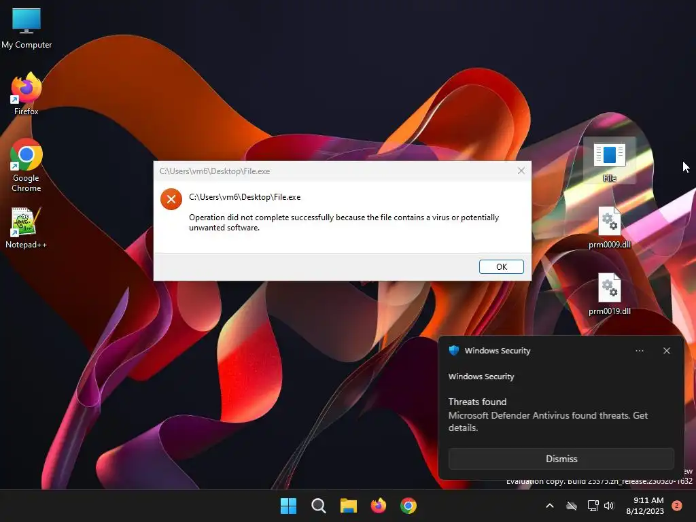The image size is (696, 522).
Task: Open the notification center badge showing 2
Action: [677, 505]
